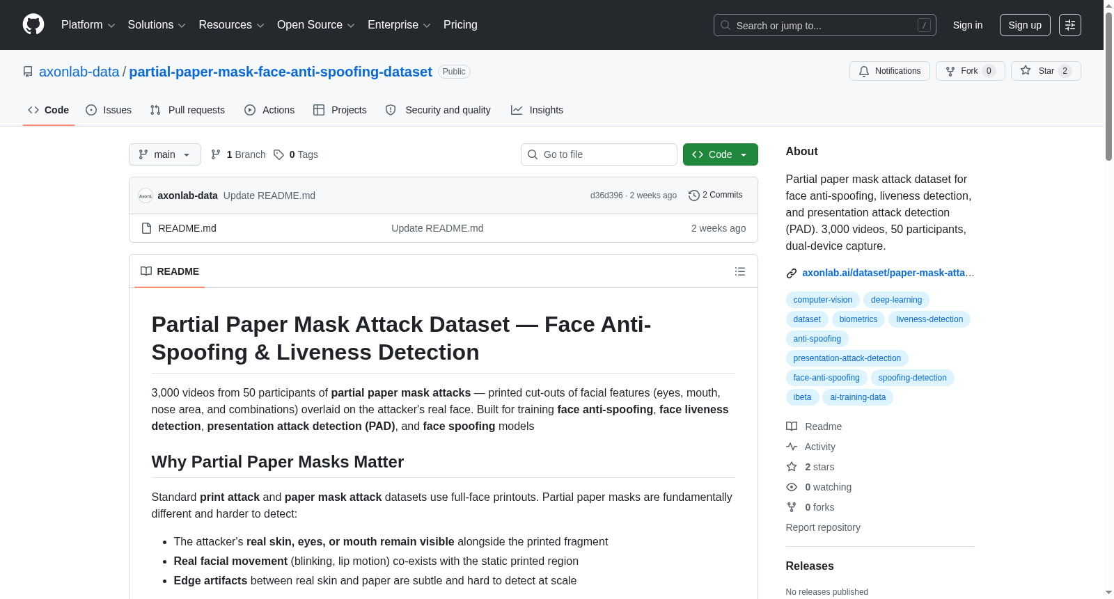Click the Sign up button
1114x599 pixels.
tap(1025, 25)
